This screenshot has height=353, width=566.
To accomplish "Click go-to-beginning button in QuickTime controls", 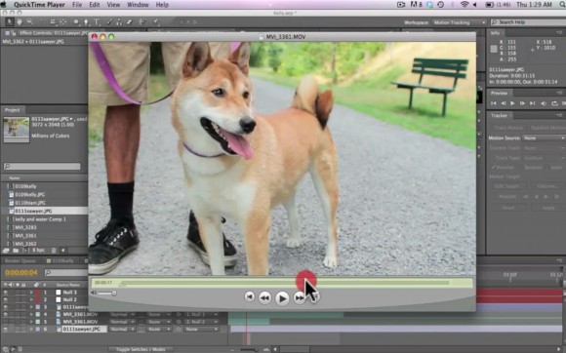I will (249, 297).
